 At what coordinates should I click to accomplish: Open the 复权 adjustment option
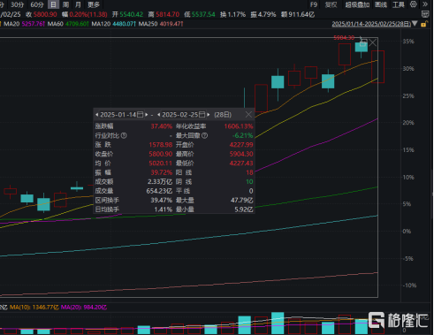pos(331,4)
